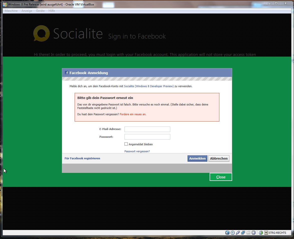Viewport: 294px width, 239px height.
Task: Focus the E-Mail-Adresse input field
Action: pyautogui.click(x=147, y=129)
